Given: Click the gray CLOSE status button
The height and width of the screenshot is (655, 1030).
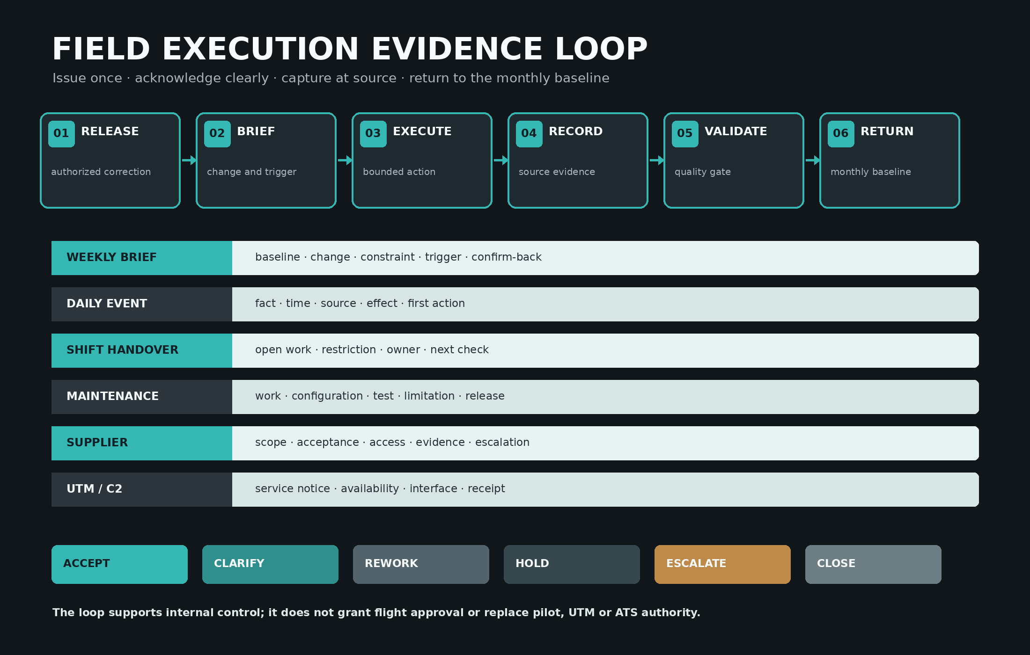Looking at the screenshot, I should (873, 564).
